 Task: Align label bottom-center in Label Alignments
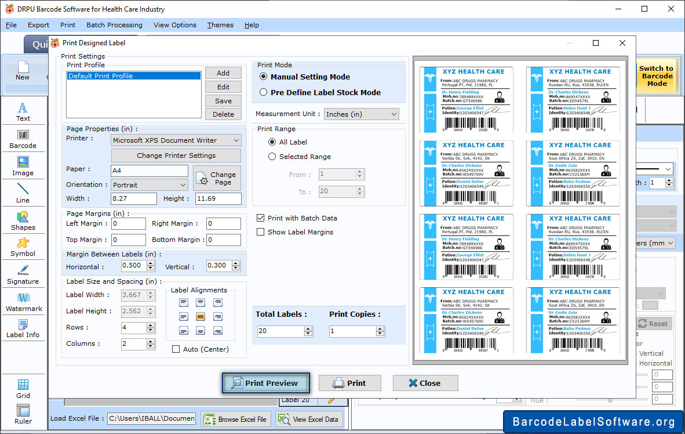pos(201,331)
